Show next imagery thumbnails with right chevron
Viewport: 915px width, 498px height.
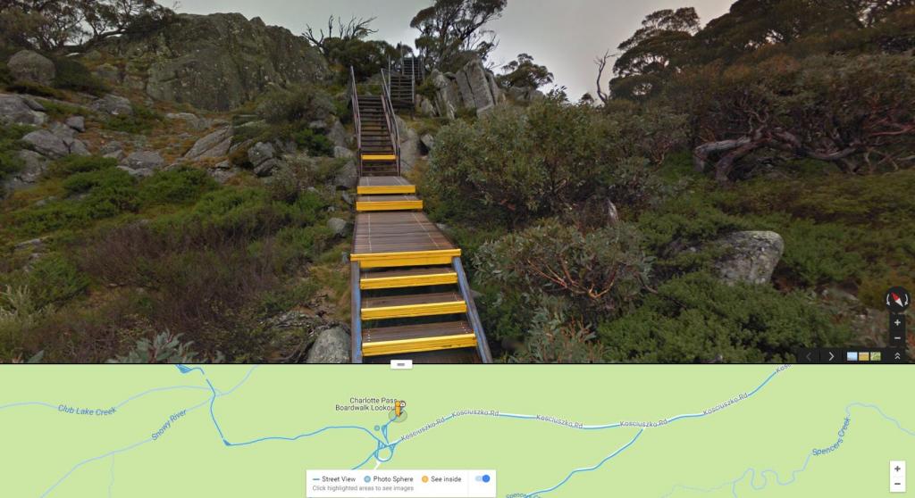[x=831, y=356]
